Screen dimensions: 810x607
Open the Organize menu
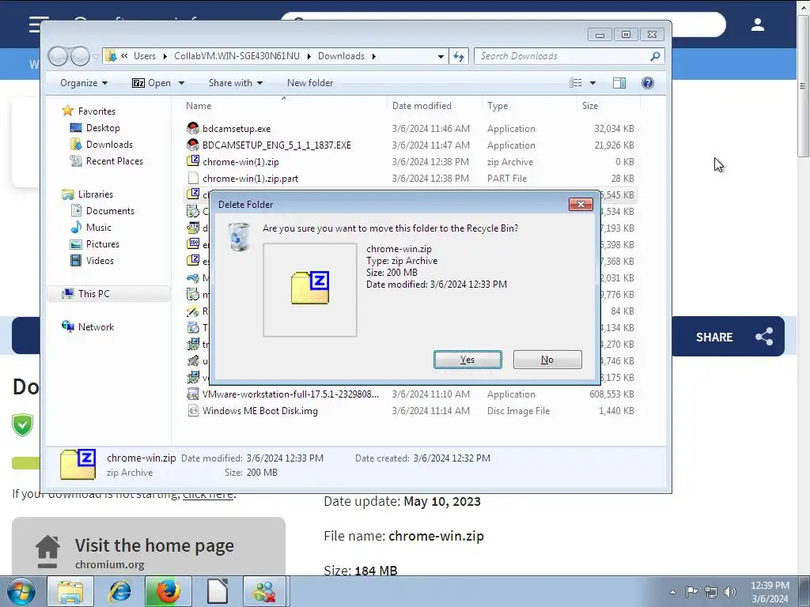[x=84, y=83]
